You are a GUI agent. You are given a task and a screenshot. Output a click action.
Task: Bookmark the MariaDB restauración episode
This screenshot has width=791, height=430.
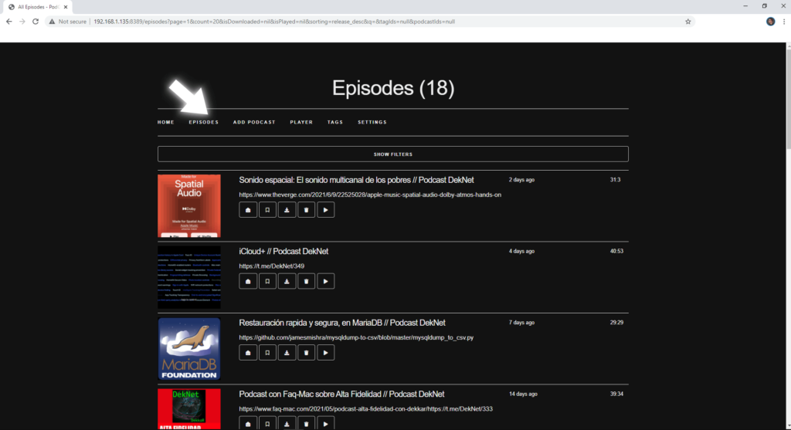(267, 353)
